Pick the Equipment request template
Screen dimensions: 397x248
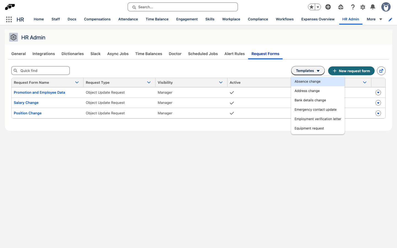[x=318, y=128]
